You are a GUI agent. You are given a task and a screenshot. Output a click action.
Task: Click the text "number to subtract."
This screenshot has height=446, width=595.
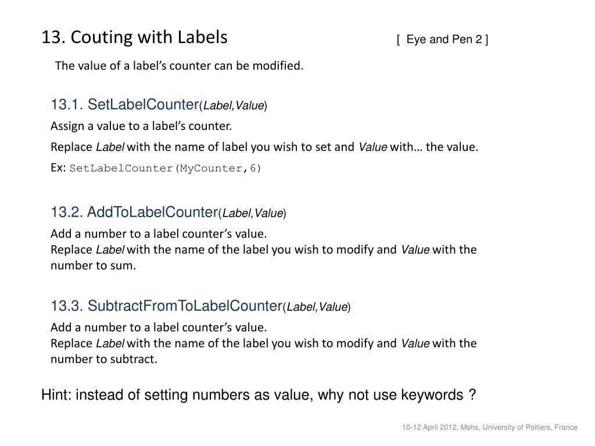pos(104,359)
